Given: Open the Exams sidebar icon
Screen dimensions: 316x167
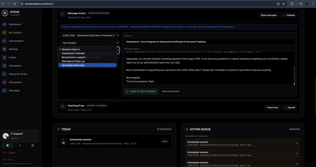Looking at the screenshot, I should tap(4, 57).
